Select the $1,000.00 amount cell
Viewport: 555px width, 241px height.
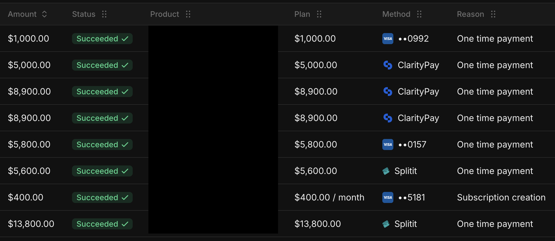[x=28, y=39]
